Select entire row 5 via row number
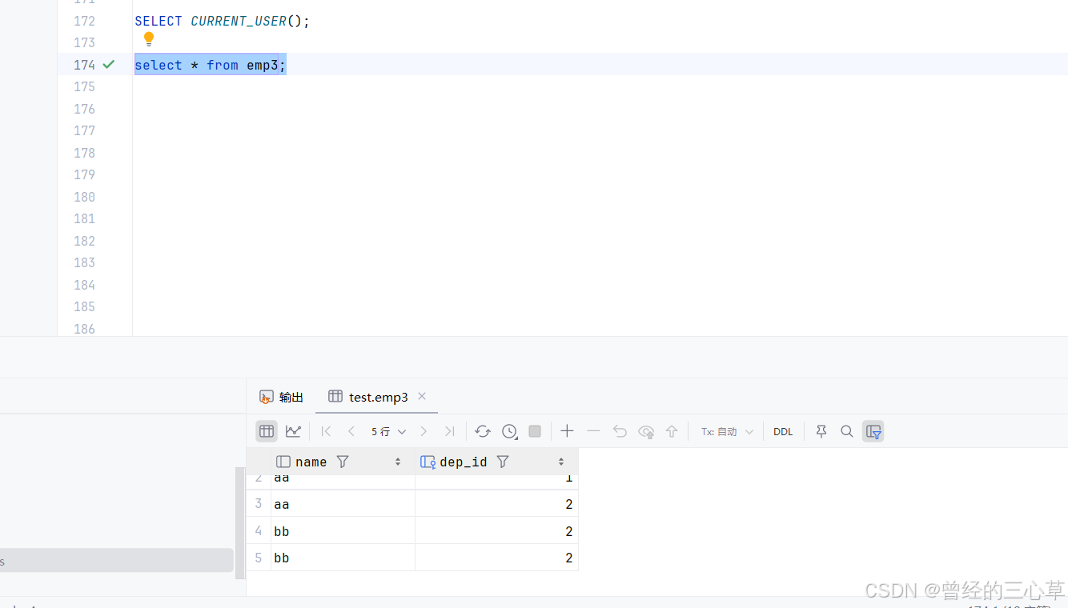This screenshot has height=608, width=1068. (259, 558)
